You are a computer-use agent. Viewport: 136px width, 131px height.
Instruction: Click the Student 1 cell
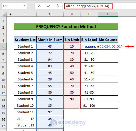pos(25,47)
